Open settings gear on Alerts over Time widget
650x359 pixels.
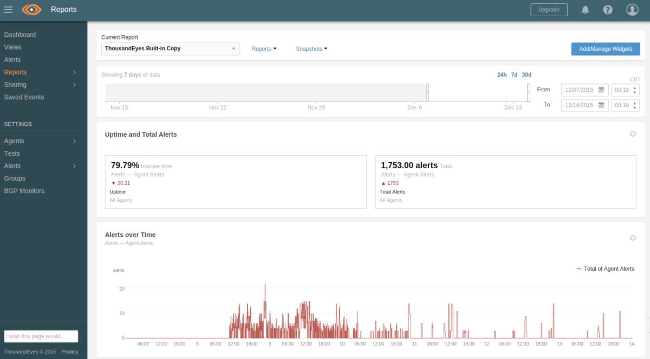(632, 238)
